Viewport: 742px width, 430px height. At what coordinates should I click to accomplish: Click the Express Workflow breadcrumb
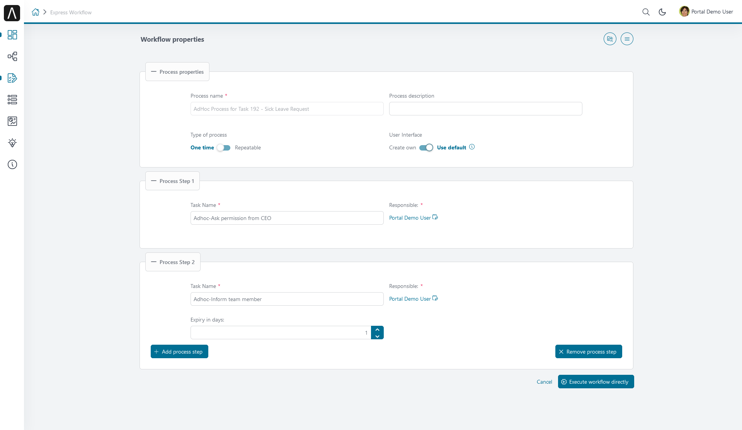coord(71,12)
